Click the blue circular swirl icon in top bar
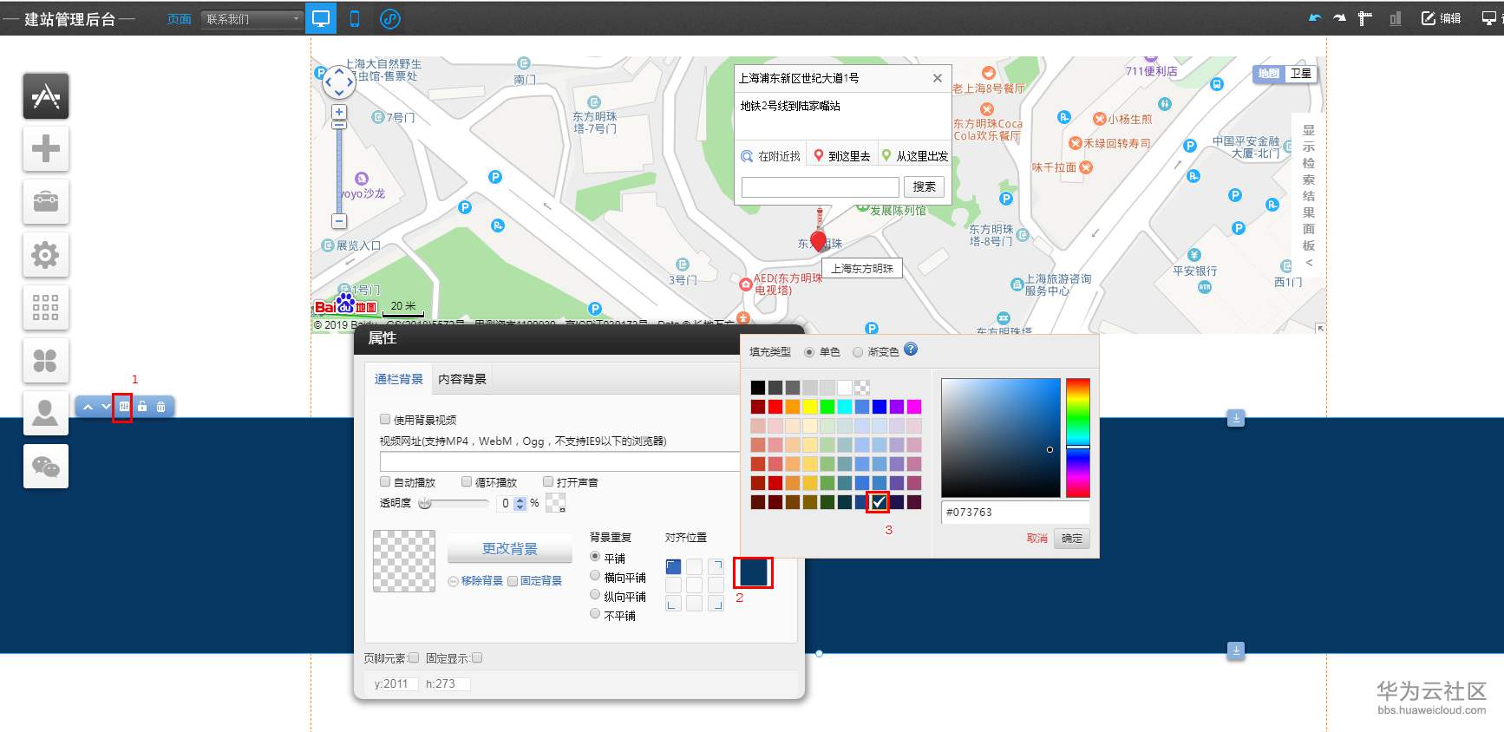The width and height of the screenshot is (1504, 732). tap(390, 18)
